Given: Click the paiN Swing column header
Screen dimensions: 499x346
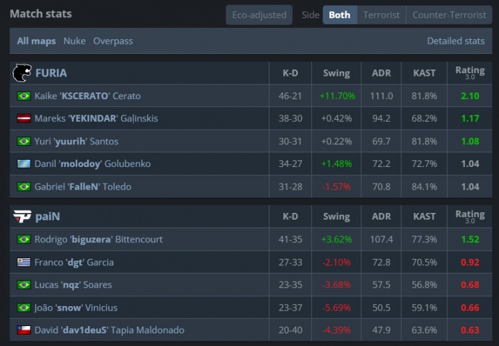Looking at the screenshot, I should coord(336,216).
